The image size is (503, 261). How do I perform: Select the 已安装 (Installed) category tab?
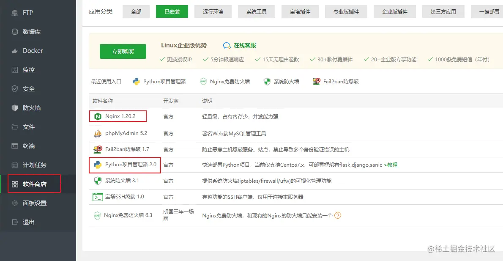coord(172,11)
